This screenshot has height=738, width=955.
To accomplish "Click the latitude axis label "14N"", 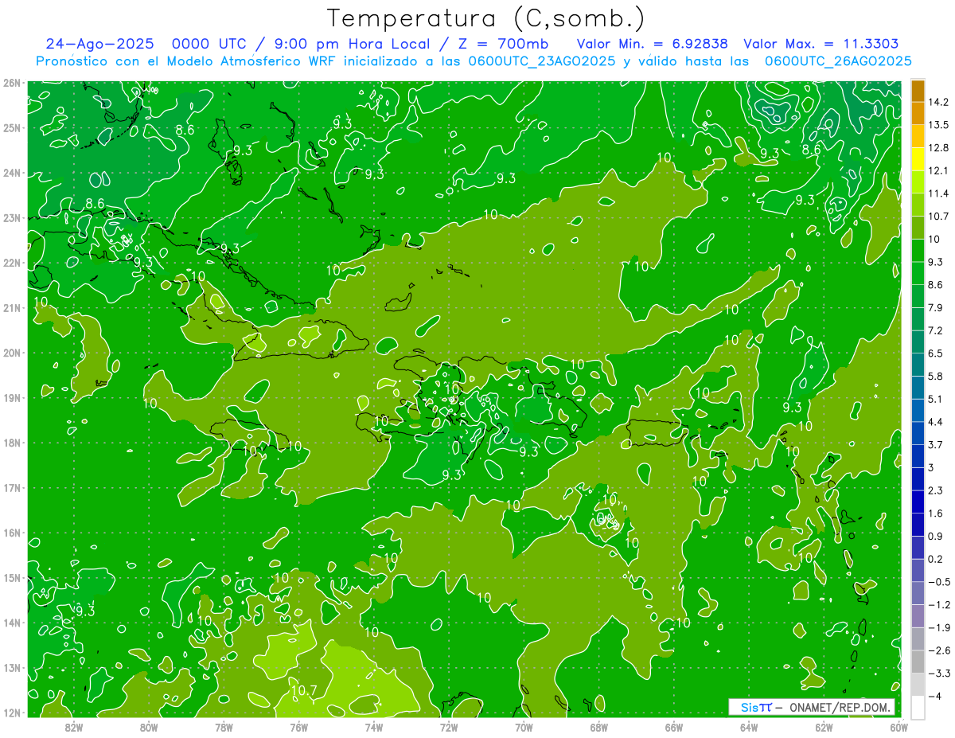I will click(x=12, y=623).
